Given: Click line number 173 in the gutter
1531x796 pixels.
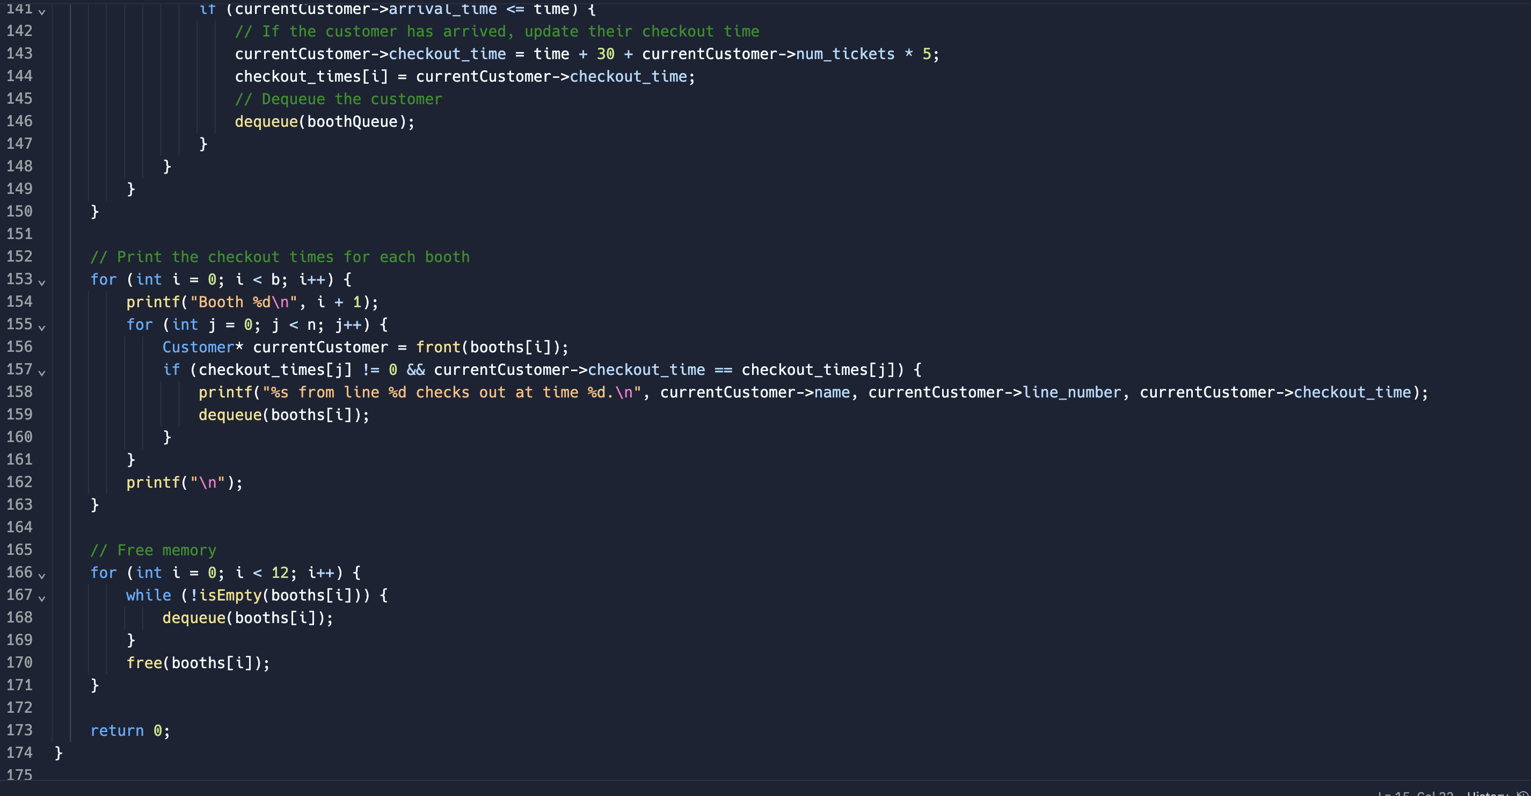Looking at the screenshot, I should pos(20,730).
